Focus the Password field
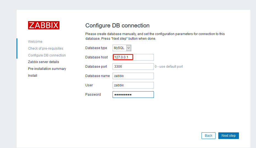 133,95
